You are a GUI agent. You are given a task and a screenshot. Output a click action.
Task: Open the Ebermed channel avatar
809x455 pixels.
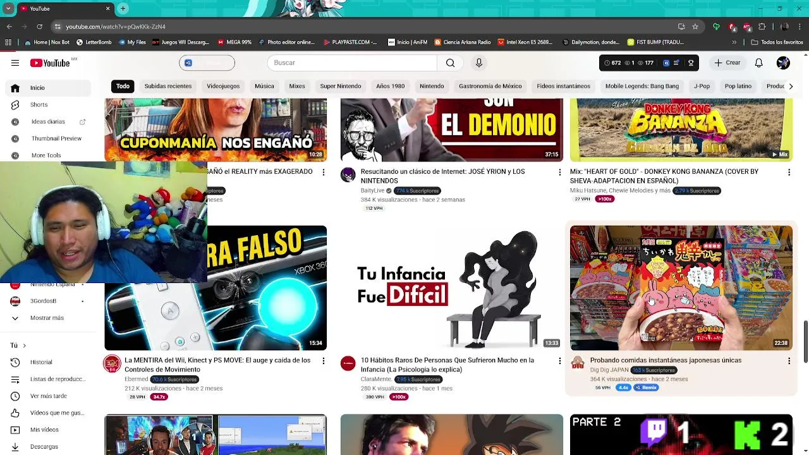tap(112, 363)
